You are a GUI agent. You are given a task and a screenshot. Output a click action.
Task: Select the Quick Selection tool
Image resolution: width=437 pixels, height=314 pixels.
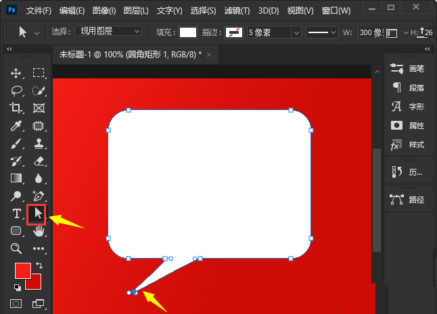pos(39,90)
